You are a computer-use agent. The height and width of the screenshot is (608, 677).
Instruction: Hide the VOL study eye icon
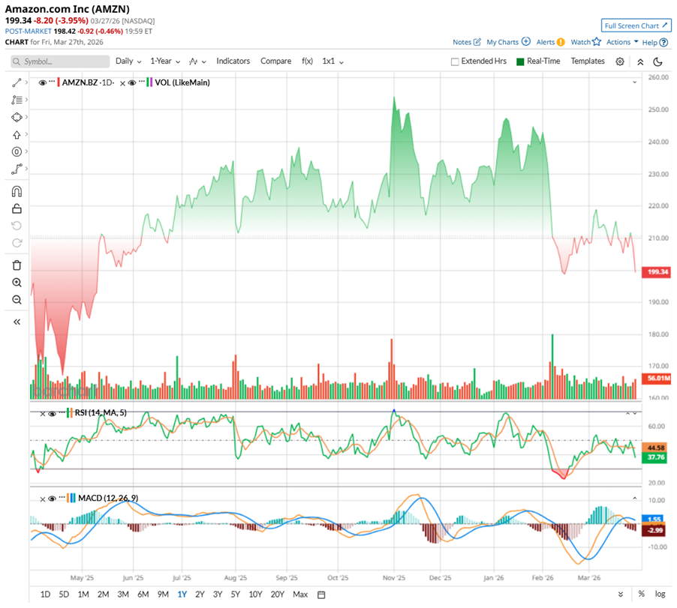click(132, 82)
